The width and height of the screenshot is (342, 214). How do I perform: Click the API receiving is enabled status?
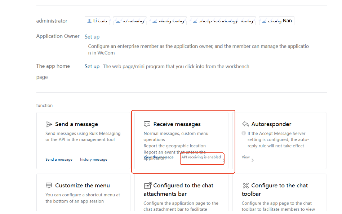click(x=201, y=157)
